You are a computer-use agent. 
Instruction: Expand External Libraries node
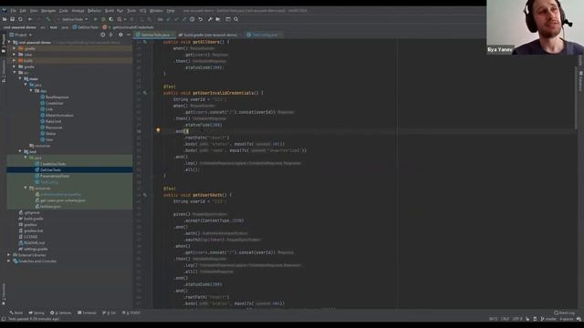click(9, 255)
